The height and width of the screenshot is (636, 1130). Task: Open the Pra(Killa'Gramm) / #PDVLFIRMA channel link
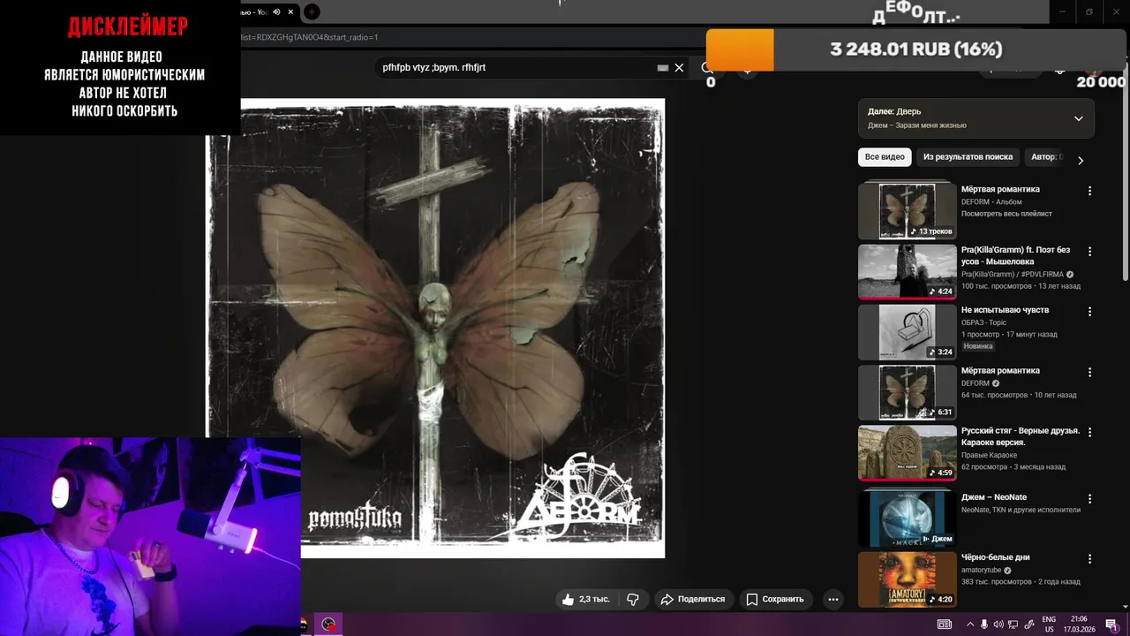click(1013, 275)
